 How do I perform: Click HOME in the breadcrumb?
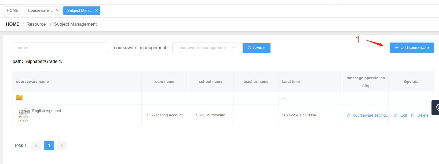click(13, 24)
